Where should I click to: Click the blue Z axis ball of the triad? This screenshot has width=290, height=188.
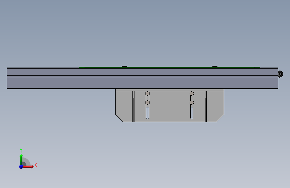[x=21, y=167]
